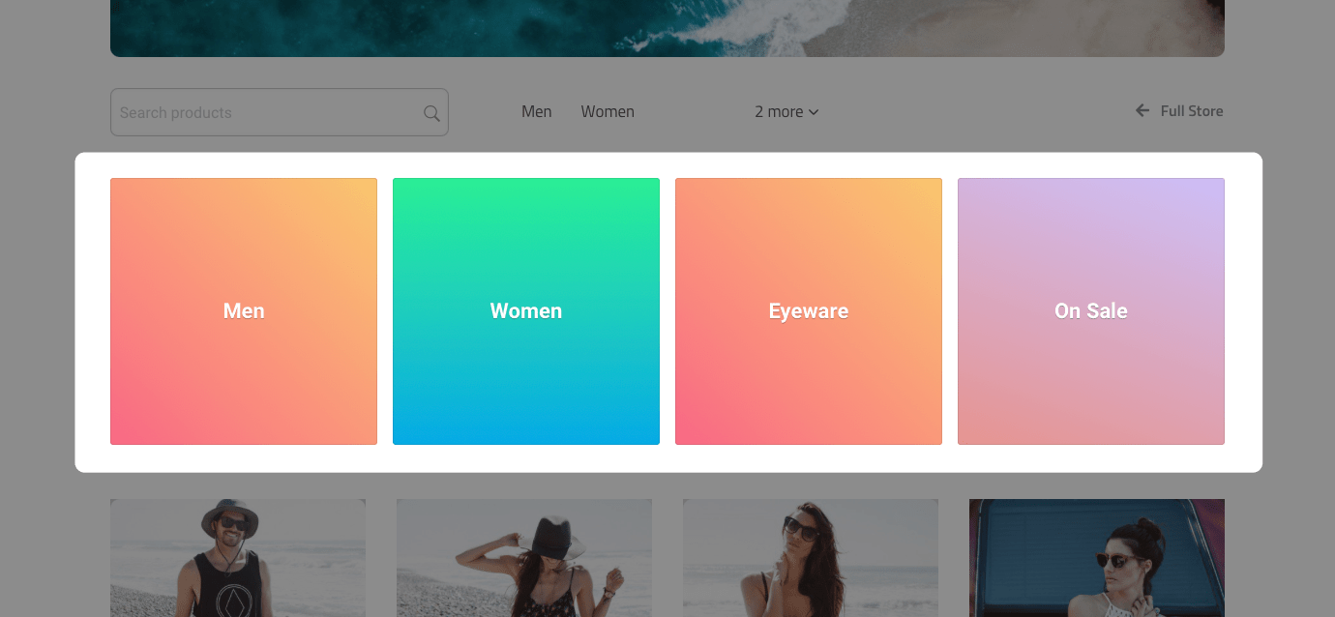Click the white 'Eyeware' tile label
This screenshot has width=1335, height=617.
(x=809, y=311)
